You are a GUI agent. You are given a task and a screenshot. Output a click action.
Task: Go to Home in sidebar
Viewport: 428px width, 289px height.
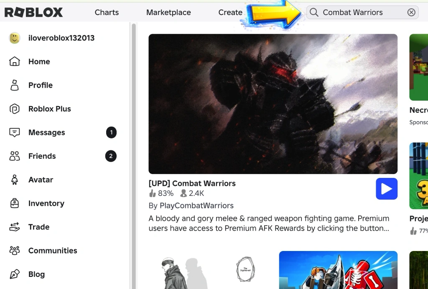[x=39, y=62]
